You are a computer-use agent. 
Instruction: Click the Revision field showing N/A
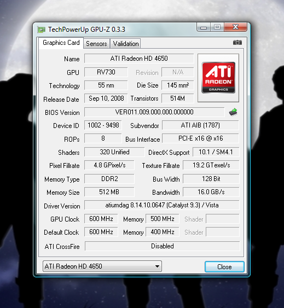click(178, 72)
